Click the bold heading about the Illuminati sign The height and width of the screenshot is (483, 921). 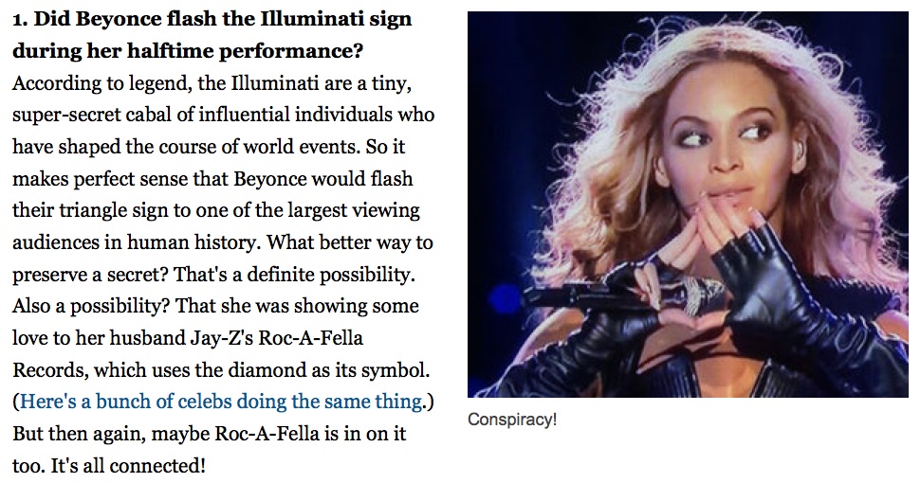[212, 35]
